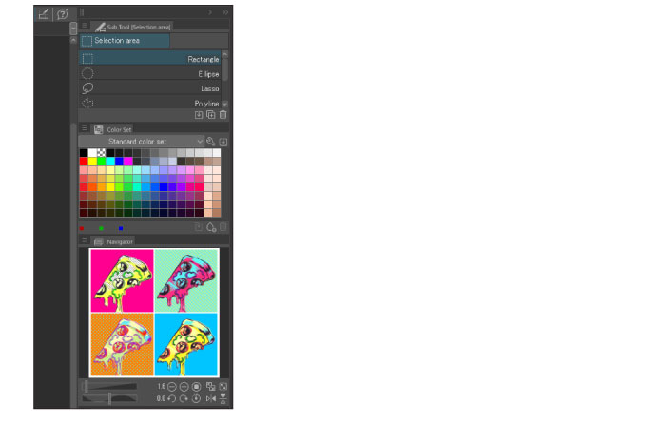Collapse dock with double chevron arrow
The height and width of the screenshot is (422, 659).
(x=225, y=12)
